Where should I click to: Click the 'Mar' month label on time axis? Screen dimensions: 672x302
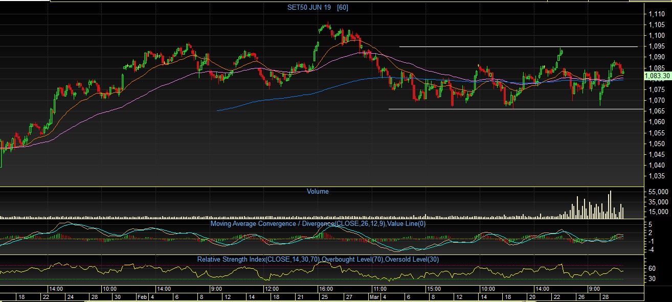[374, 297]
